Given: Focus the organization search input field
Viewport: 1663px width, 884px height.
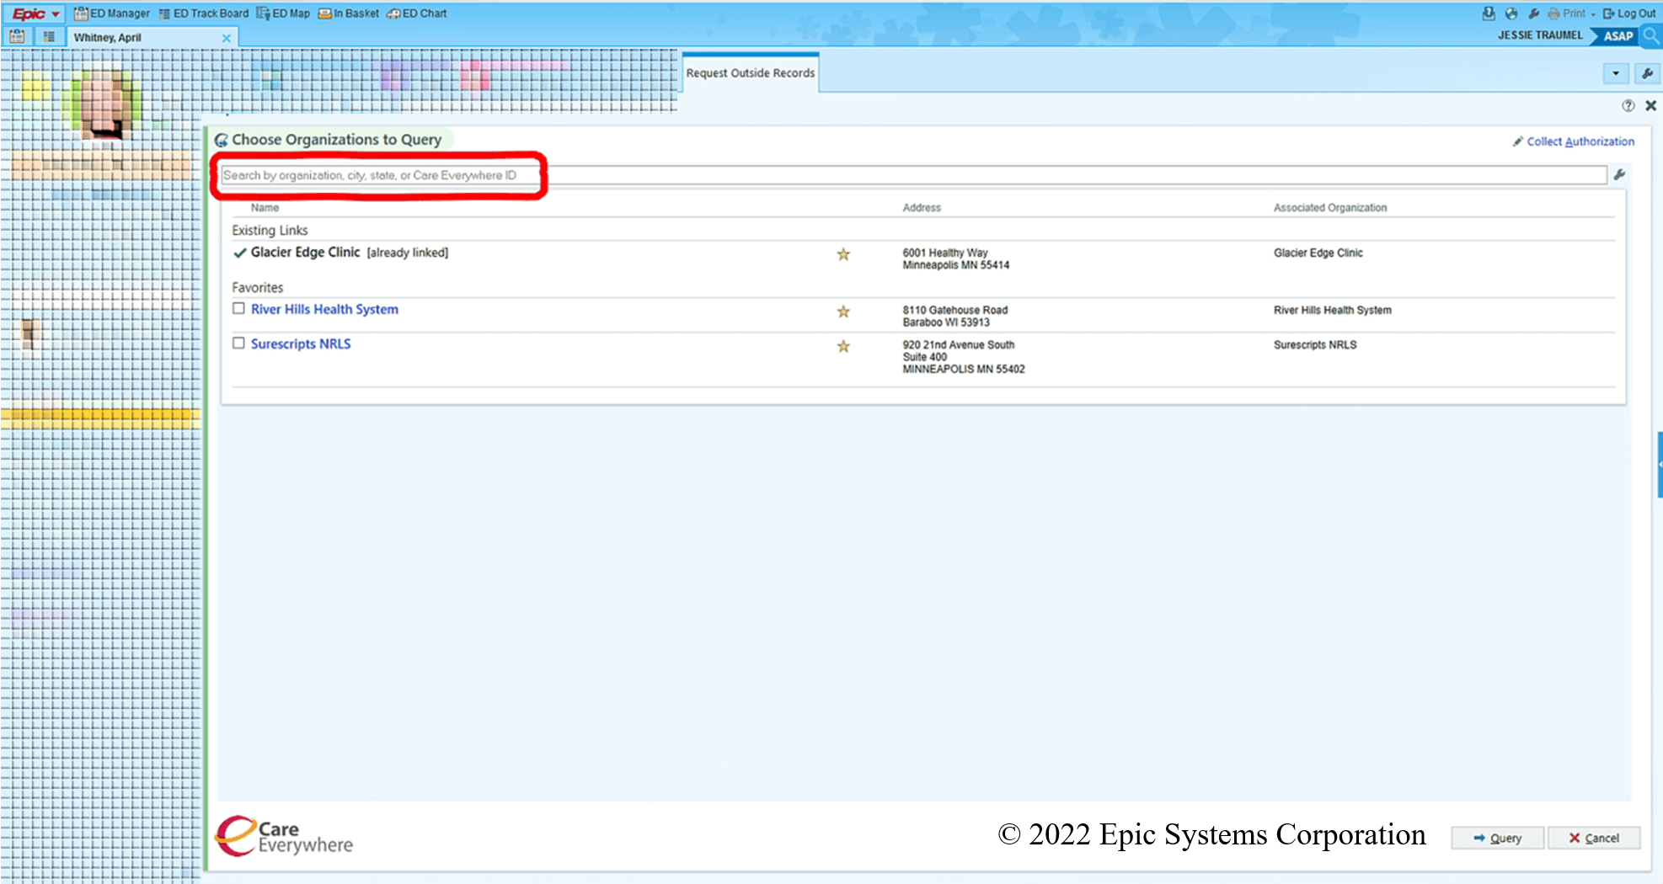Looking at the screenshot, I should 910,175.
